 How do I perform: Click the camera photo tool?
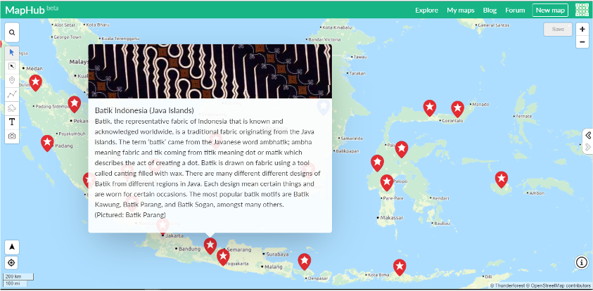(x=12, y=136)
